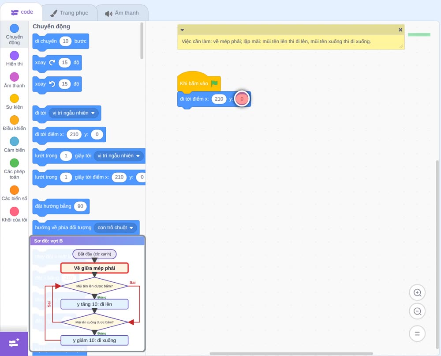This screenshot has width=441, height=356.
Task: Open 'con trỏ chuột' dropdown
Action: point(115,227)
